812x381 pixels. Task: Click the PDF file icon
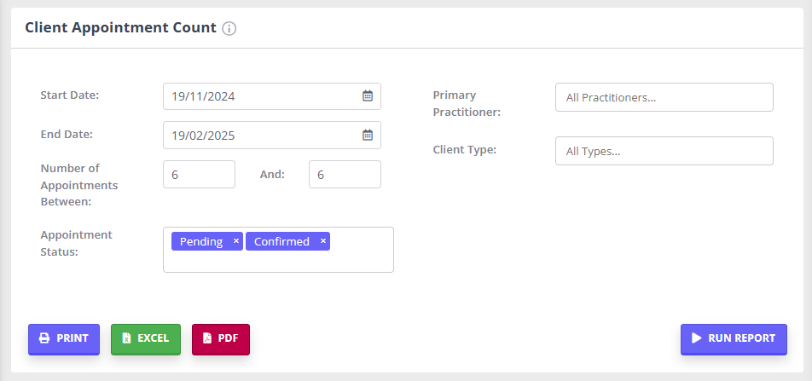click(x=206, y=338)
